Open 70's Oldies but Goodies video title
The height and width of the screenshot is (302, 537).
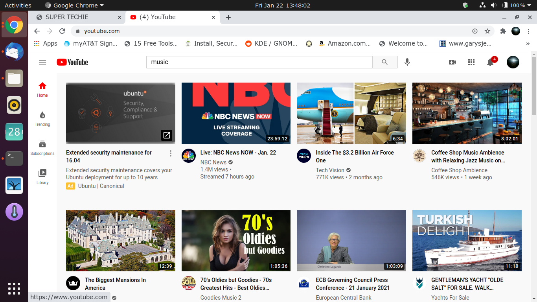236,284
